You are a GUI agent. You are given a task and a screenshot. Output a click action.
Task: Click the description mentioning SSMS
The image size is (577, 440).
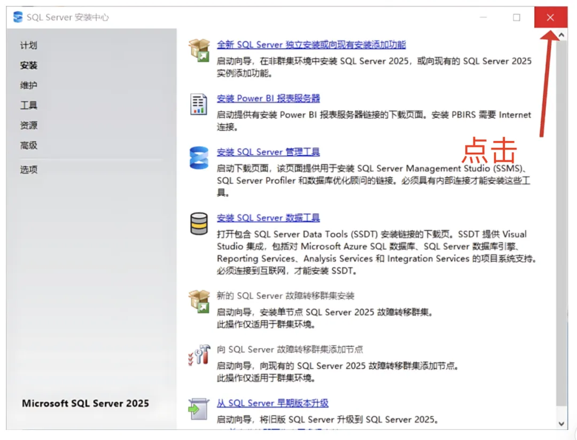click(x=373, y=180)
